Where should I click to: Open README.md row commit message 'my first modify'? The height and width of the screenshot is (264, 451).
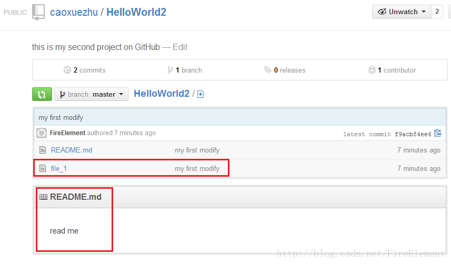(197, 150)
